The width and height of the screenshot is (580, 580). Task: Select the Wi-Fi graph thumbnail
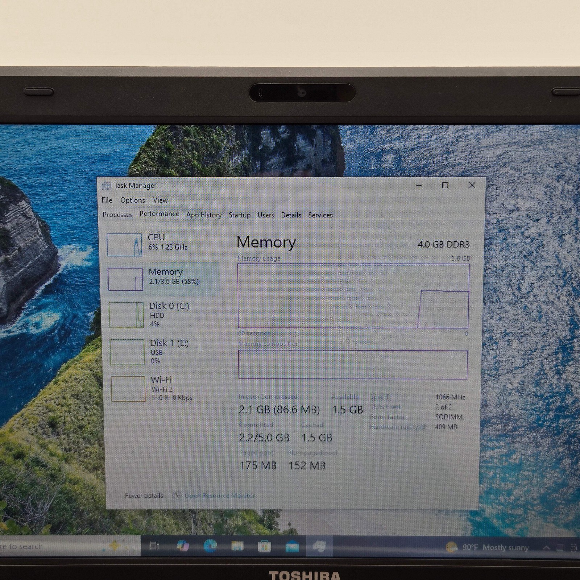coord(128,389)
